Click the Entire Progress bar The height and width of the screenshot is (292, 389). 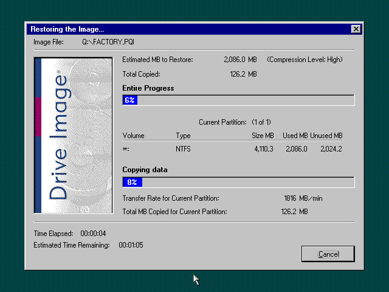(238, 100)
